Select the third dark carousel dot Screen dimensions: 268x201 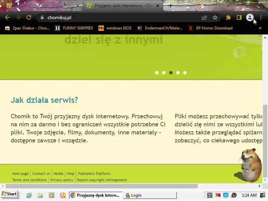coord(171,73)
